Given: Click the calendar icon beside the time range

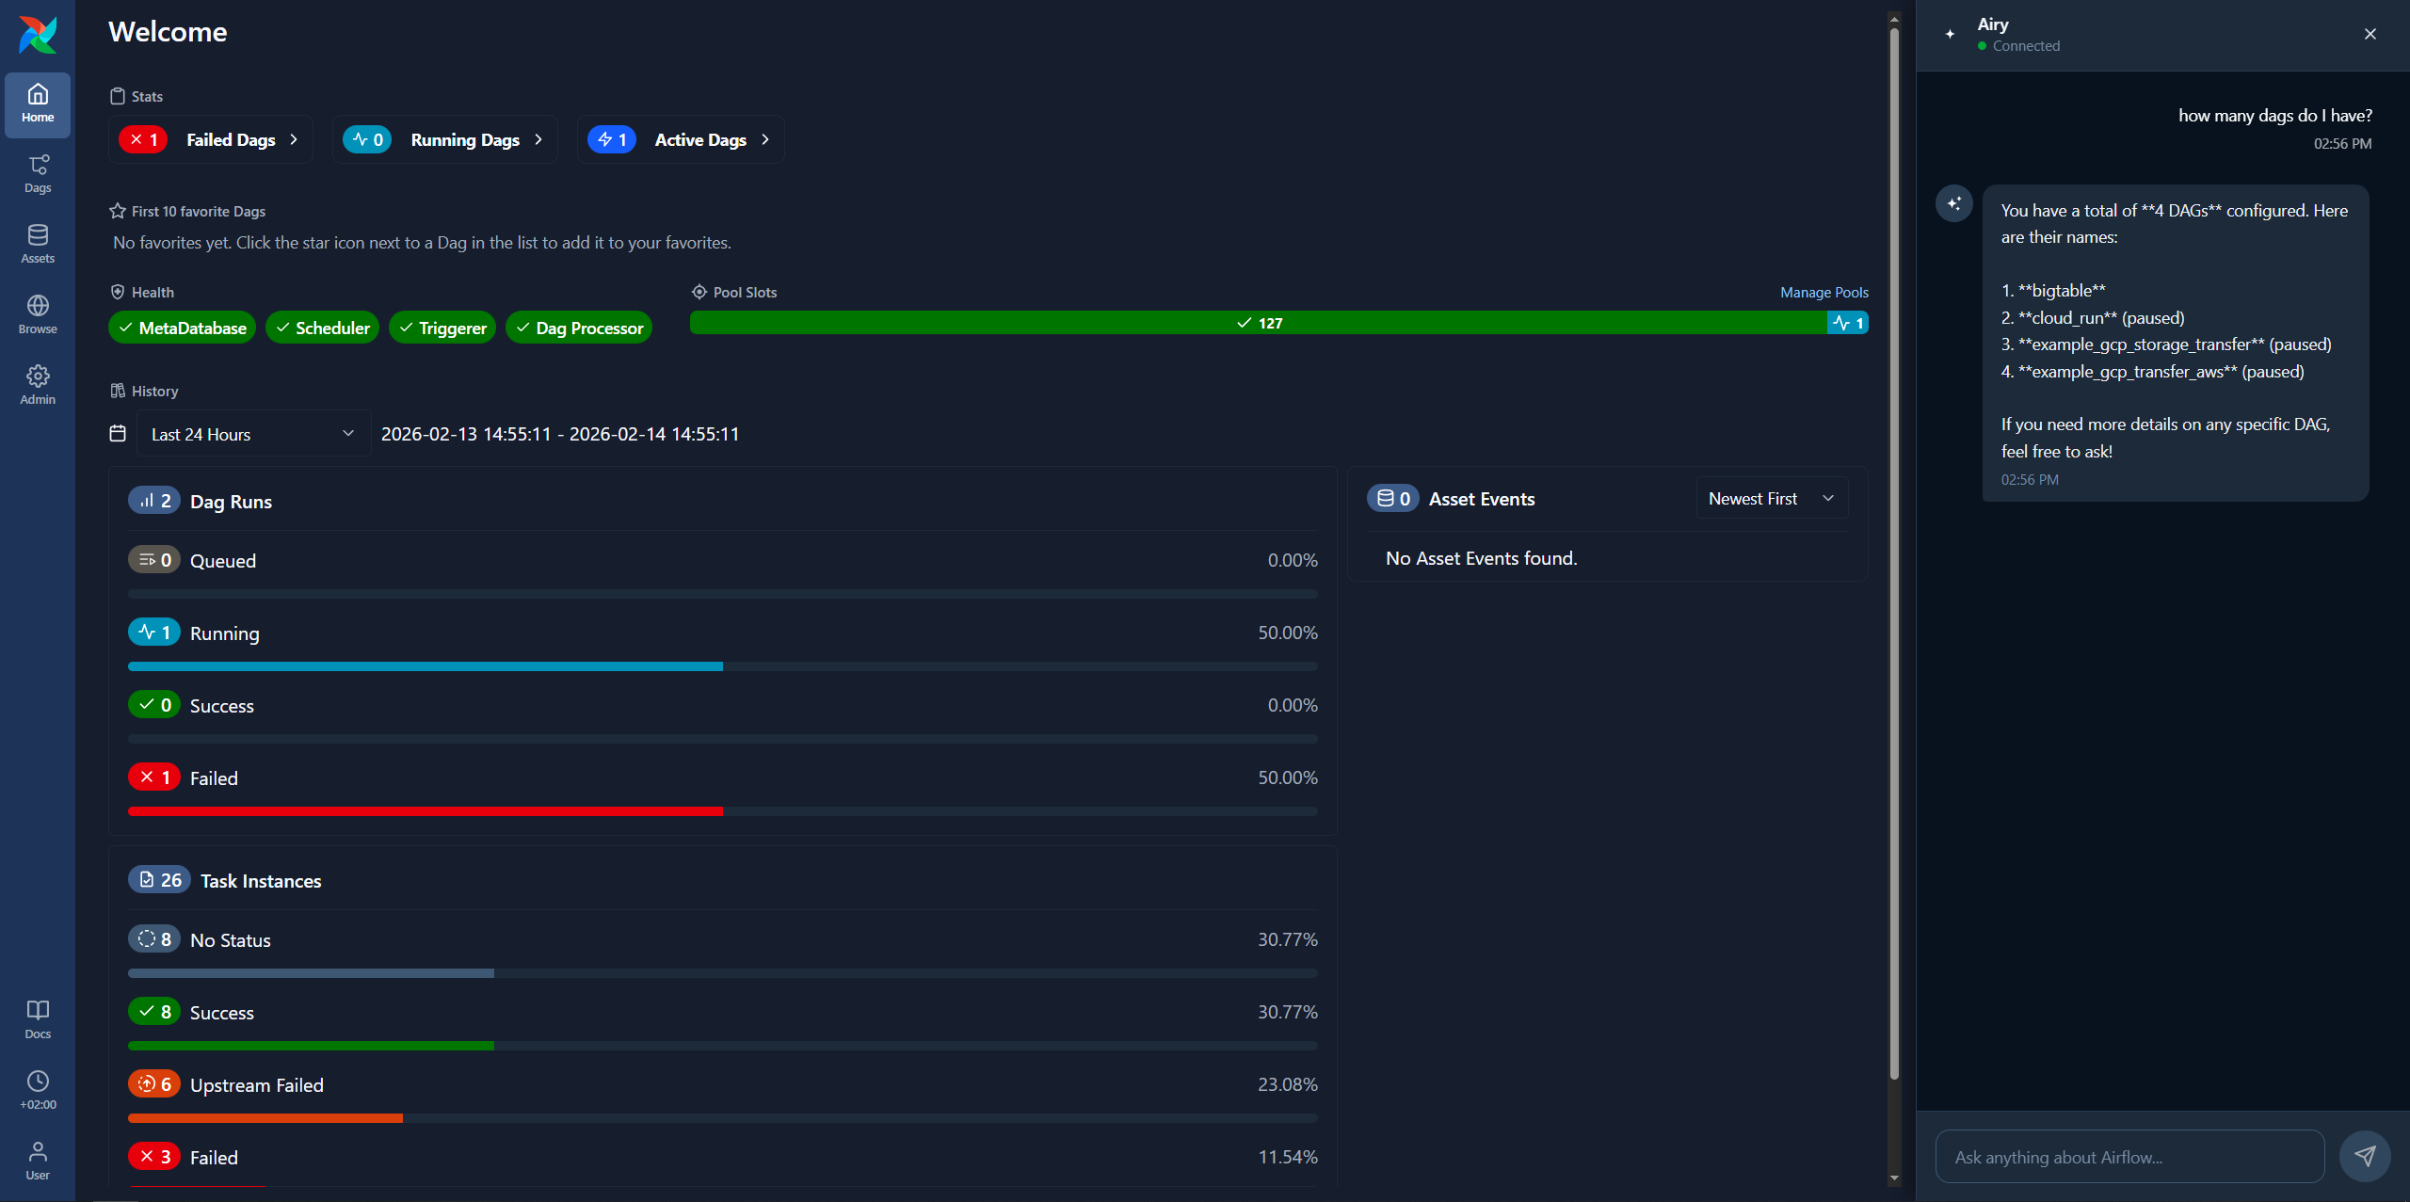Looking at the screenshot, I should click(x=118, y=433).
